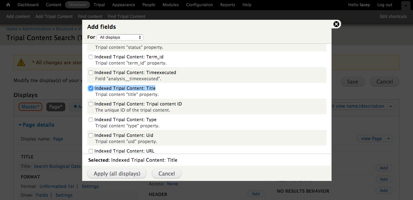Image resolution: width=413 pixels, height=200 pixels.
Task: Click the warning triangle icon
Action: click(22, 62)
